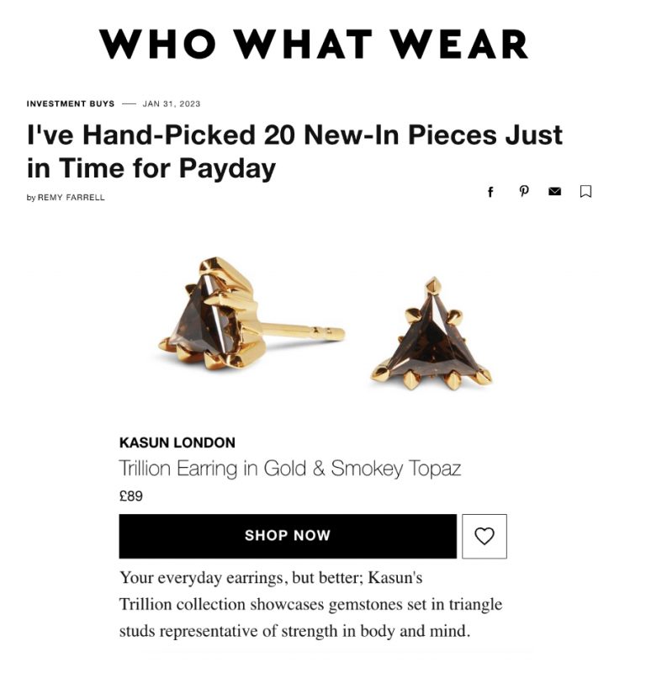Click the SHOP NOW button
Screen dimensions: 646x673
pyautogui.click(x=288, y=536)
